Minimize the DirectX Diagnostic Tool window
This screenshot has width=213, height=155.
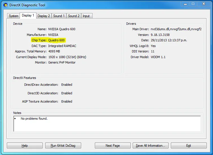185,4
